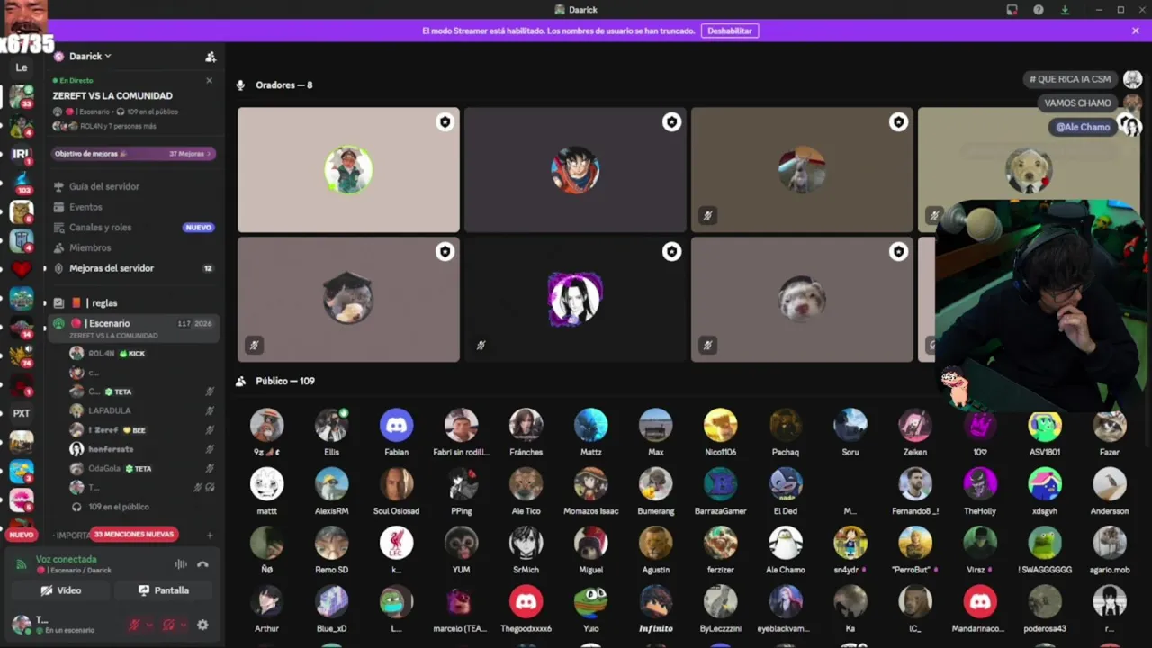Viewport: 1152px width, 648px height.
Task: Open settings gear on the Goku avatar tile
Action: tap(671, 122)
